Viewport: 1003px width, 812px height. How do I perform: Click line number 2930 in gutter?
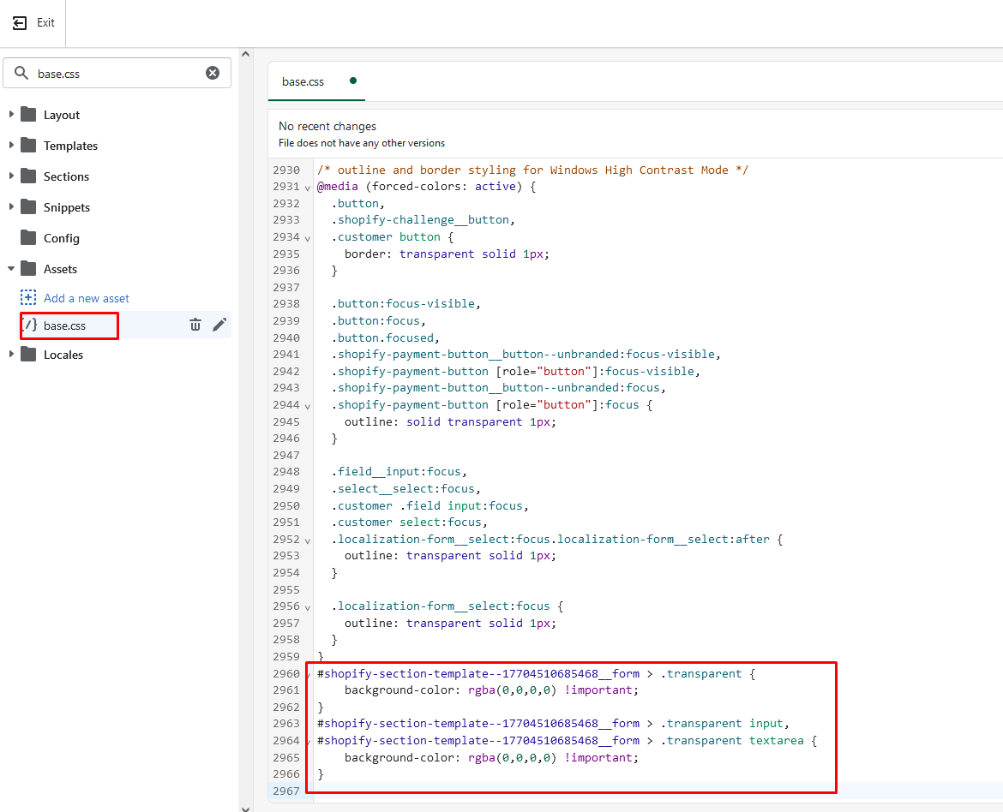tap(286, 170)
